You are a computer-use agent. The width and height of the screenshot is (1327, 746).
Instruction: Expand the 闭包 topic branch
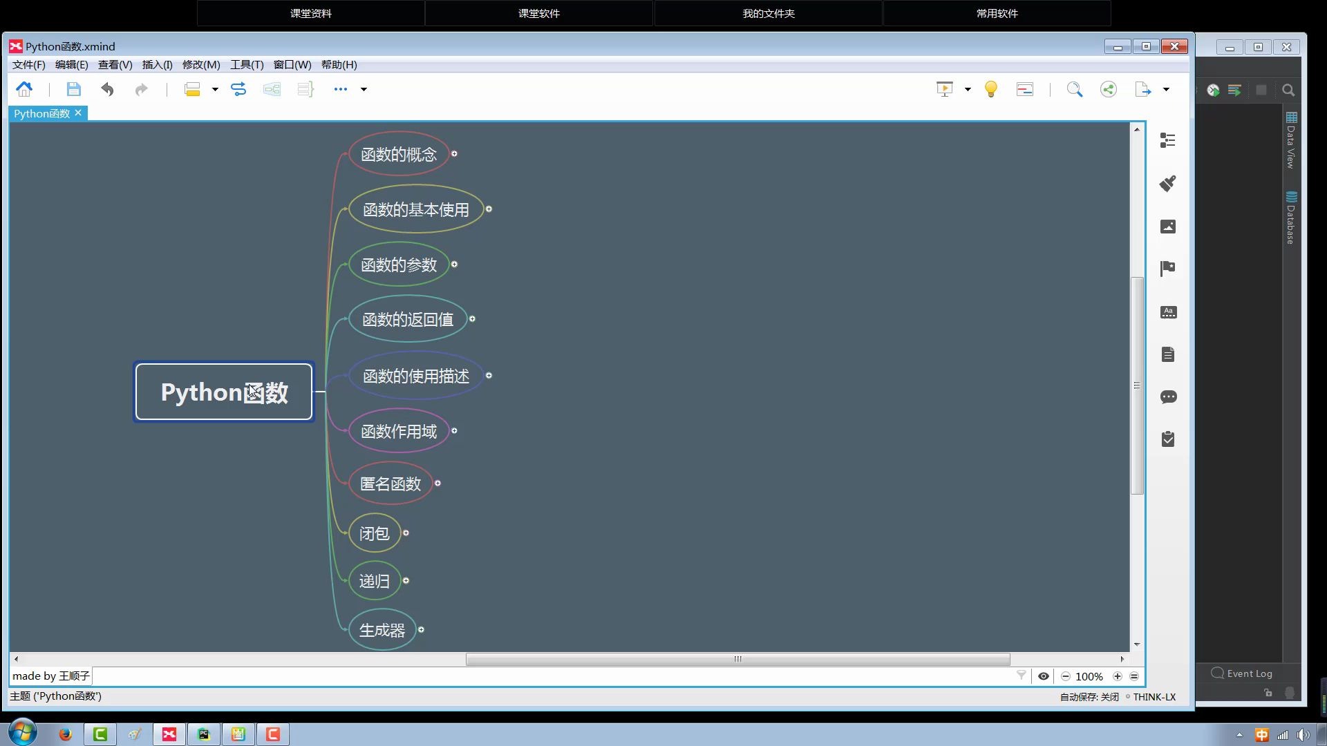point(406,533)
